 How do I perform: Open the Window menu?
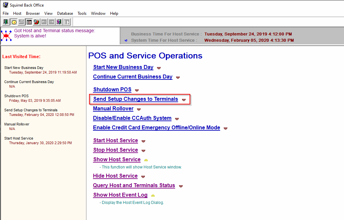[98, 13]
